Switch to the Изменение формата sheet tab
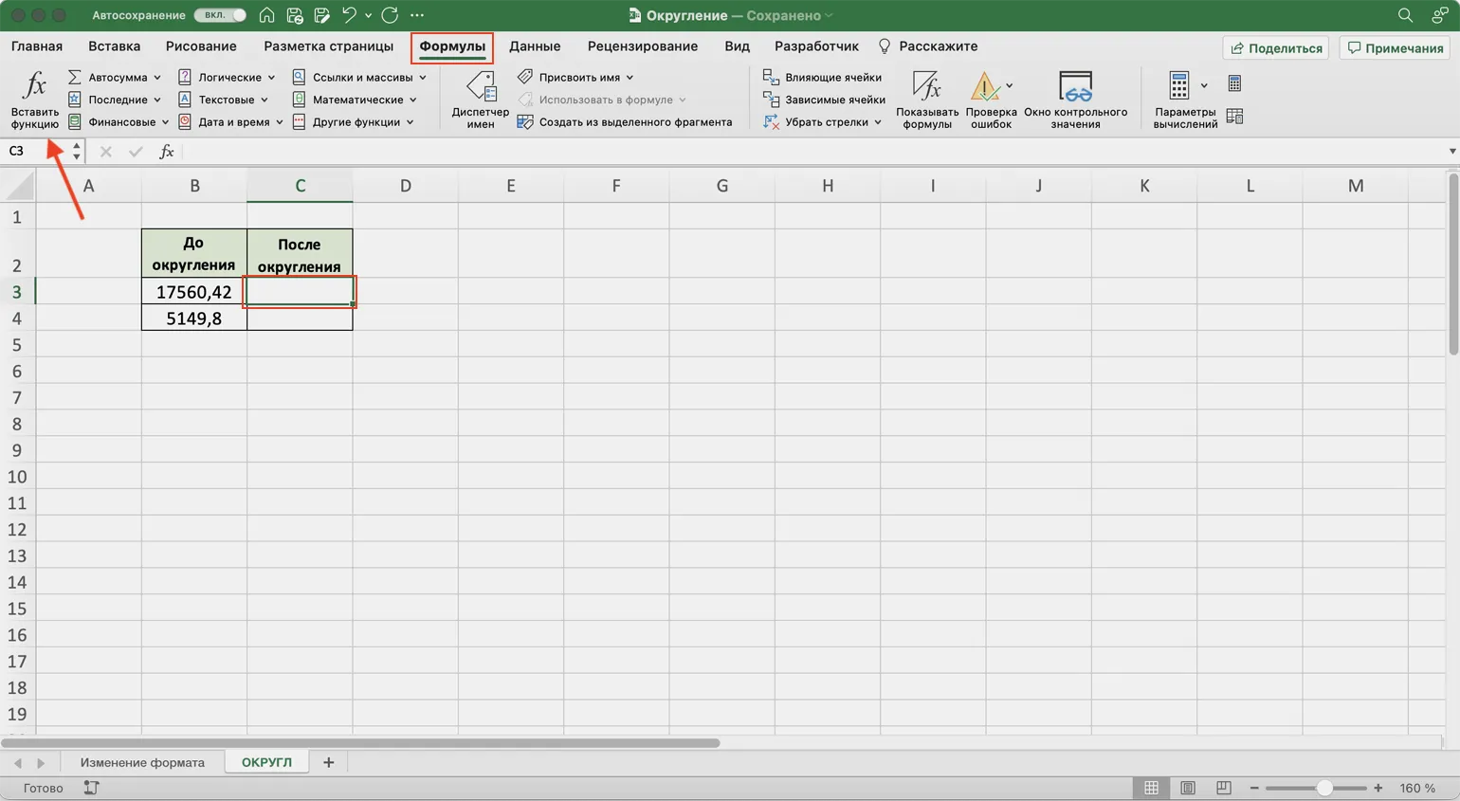Viewport: 1460px width, 801px height. (x=142, y=762)
